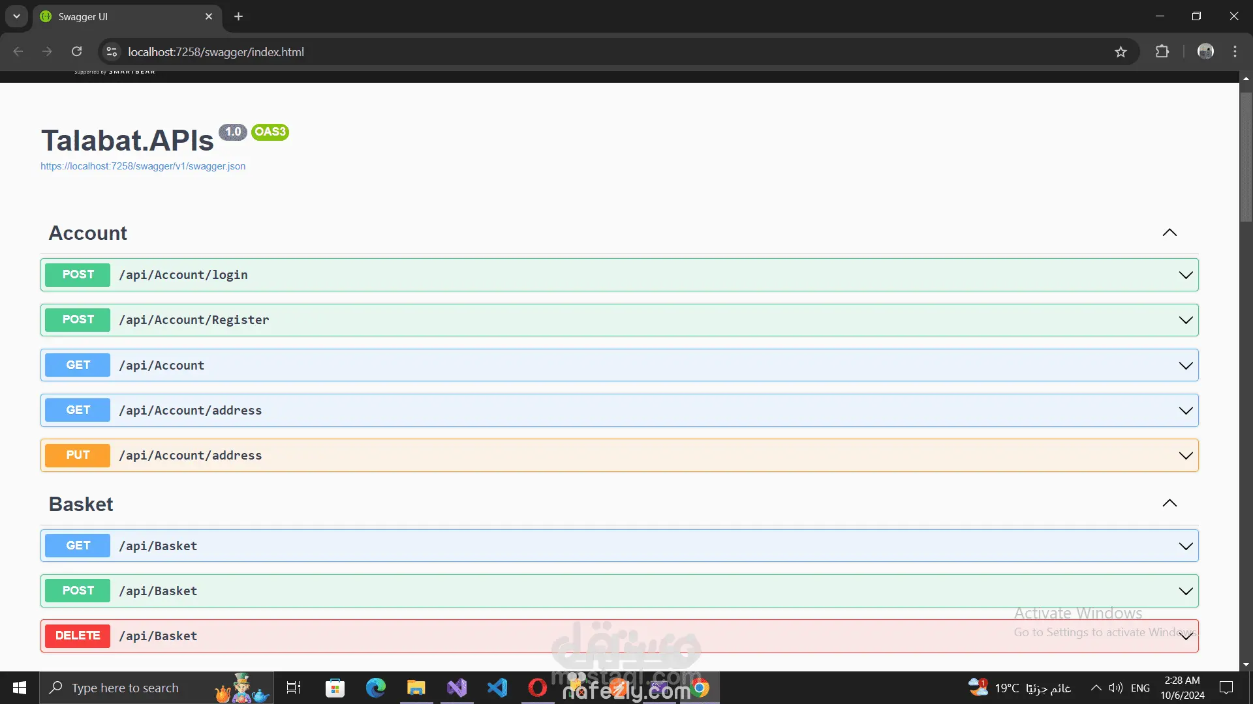
Task: Click the DELETE badge for /api/Basket
Action: click(x=78, y=636)
